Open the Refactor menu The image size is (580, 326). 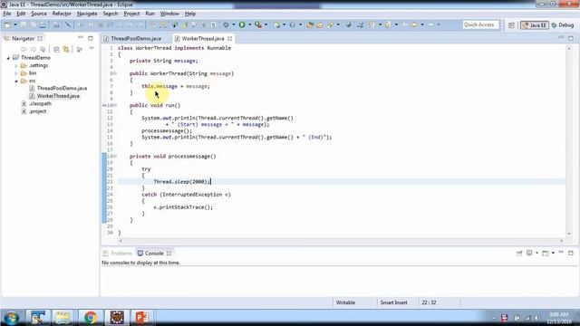62,14
